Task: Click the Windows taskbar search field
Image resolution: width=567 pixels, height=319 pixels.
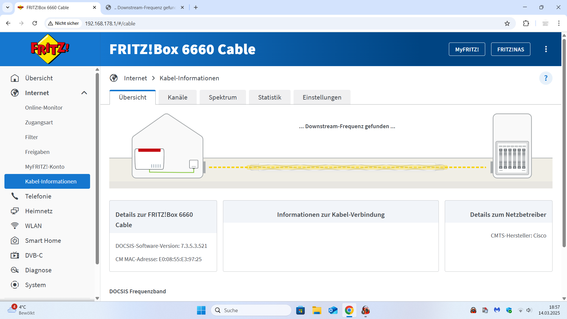Action: 251,310
